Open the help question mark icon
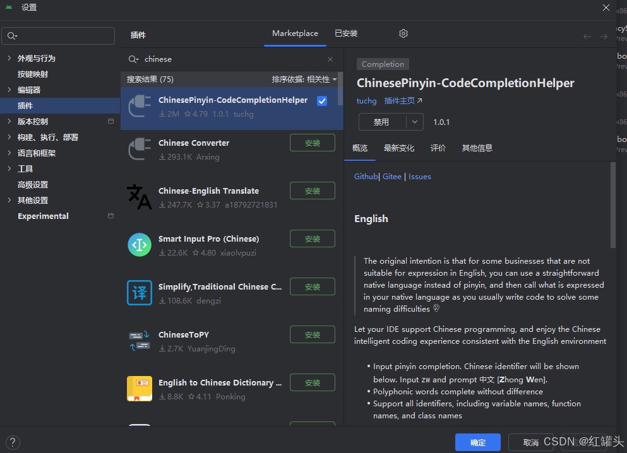 coord(13,442)
